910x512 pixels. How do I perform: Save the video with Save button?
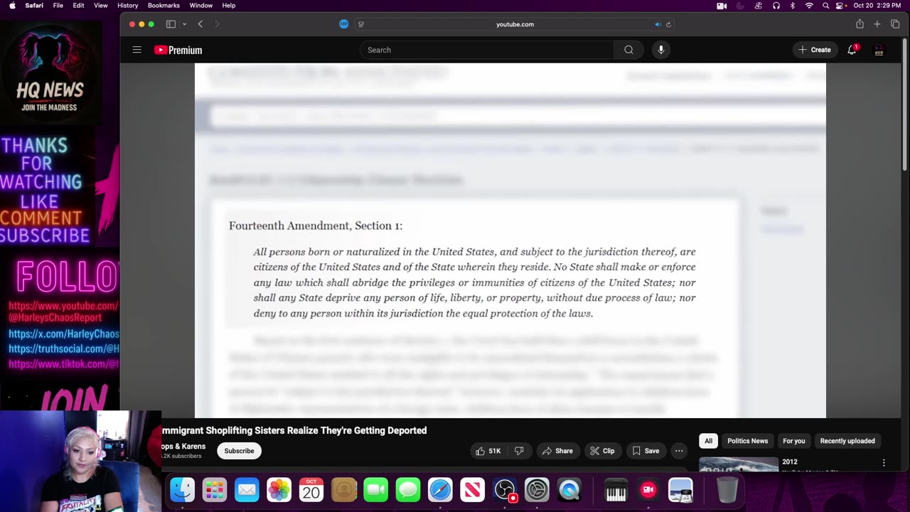coord(646,451)
